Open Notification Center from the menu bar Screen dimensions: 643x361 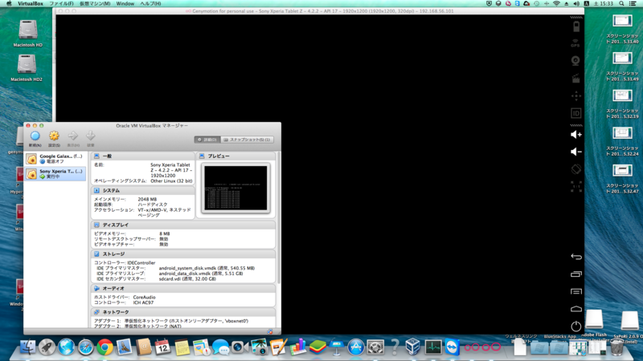(x=633, y=3)
